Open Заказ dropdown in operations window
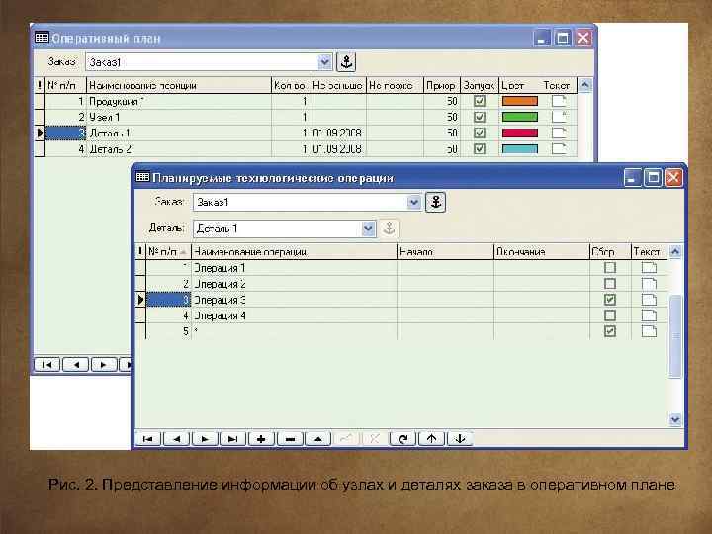The height and width of the screenshot is (534, 712). pos(413,202)
